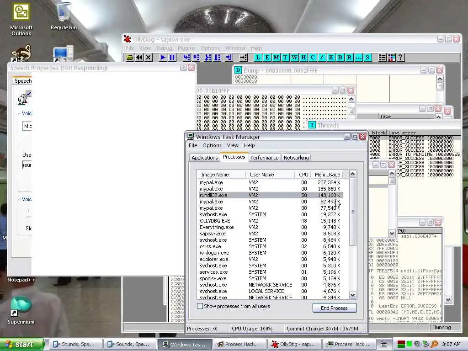
Task: Select the csrss.exe process row
Action: point(271,246)
